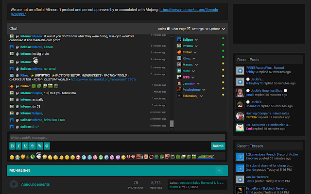The height and width of the screenshot is (194, 311).
Task: Toggle strikethrough formatting in chat editor
Action: click(x=33, y=146)
